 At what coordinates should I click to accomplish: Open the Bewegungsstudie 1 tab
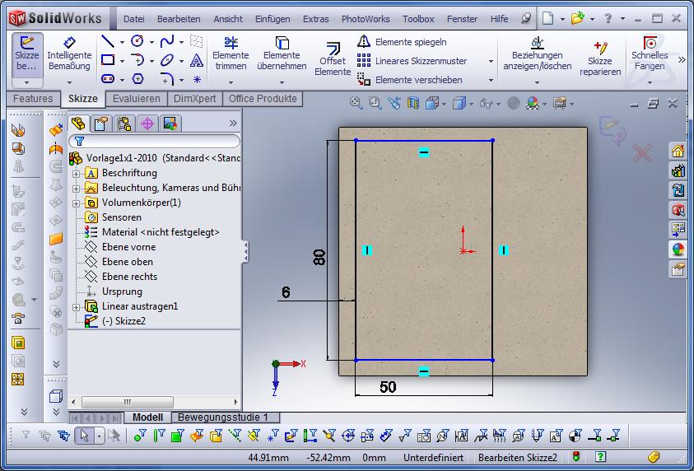[224, 417]
